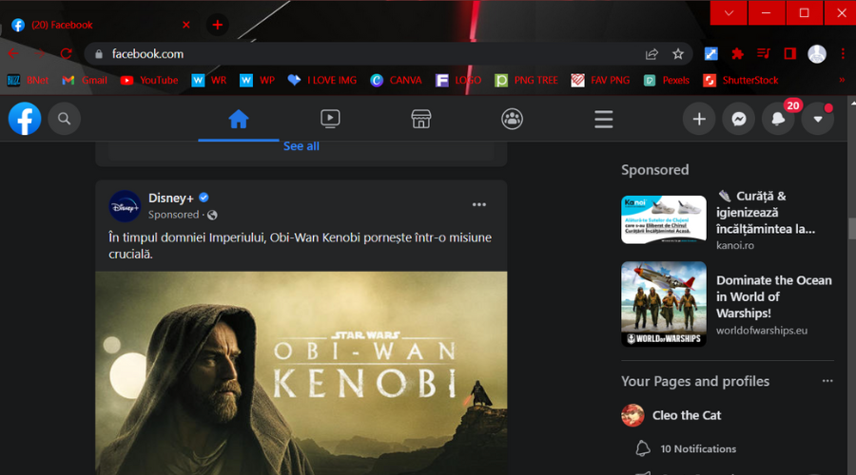Screen dimensions: 856x475
Task: Open Facebook search
Action: (x=65, y=119)
